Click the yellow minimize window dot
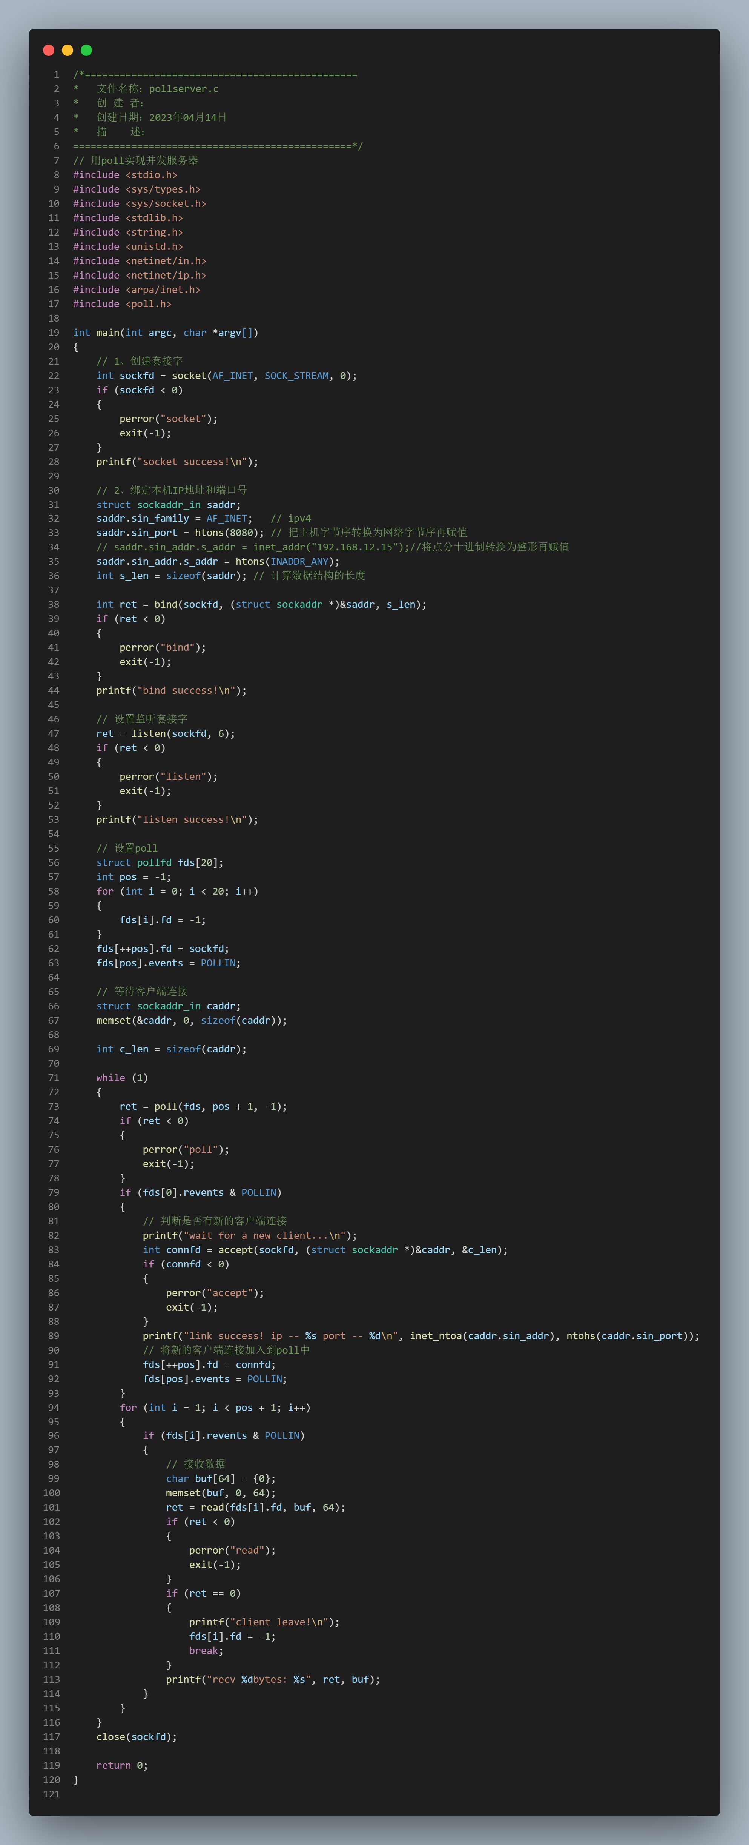Viewport: 749px width, 1845px height. tap(67, 50)
